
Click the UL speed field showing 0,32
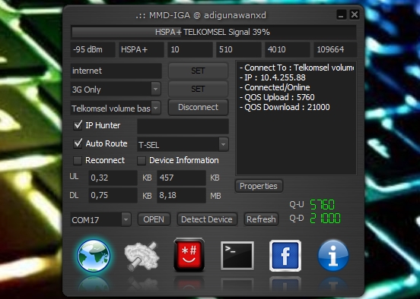[113, 178]
